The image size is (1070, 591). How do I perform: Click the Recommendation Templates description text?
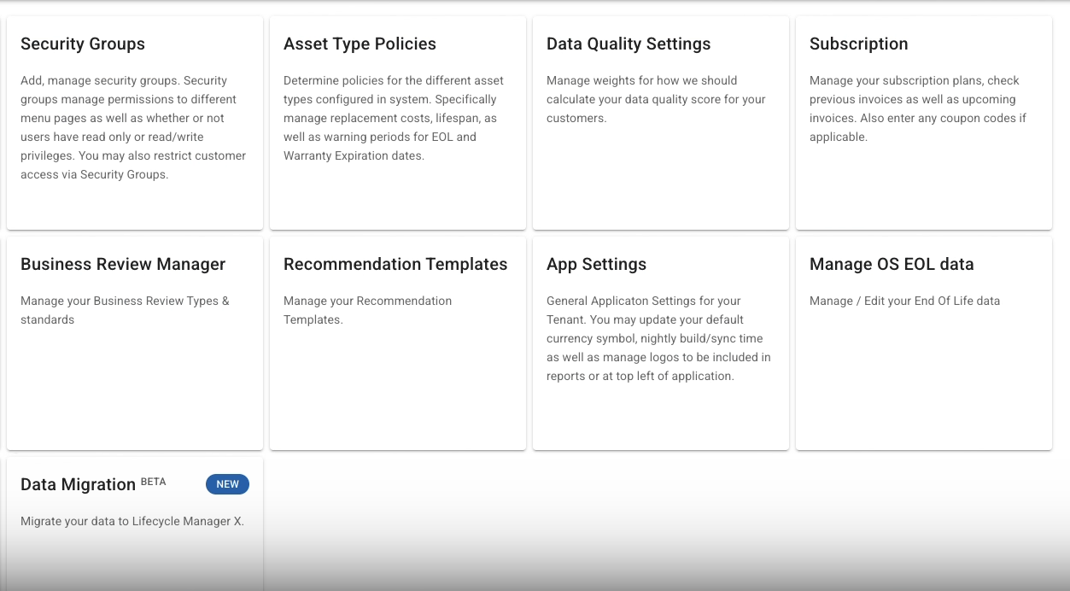coord(367,310)
